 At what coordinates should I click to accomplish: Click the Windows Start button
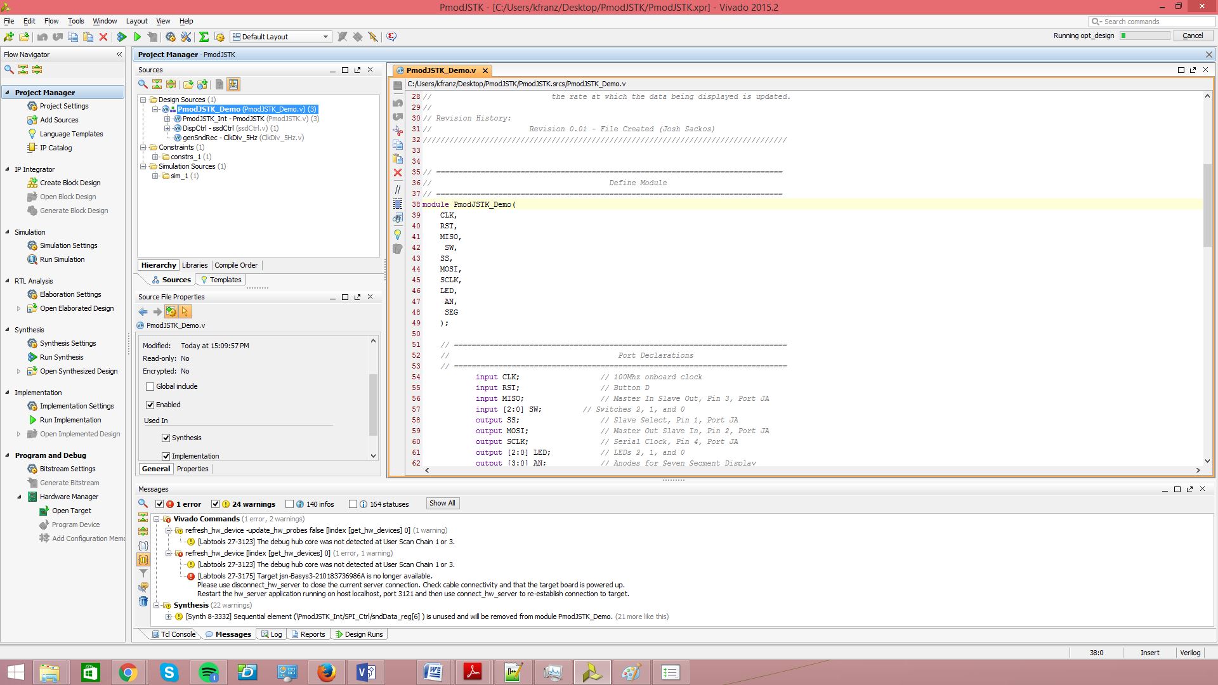[x=15, y=672]
